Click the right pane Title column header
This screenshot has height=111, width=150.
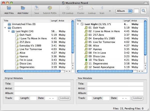coord(99,21)
